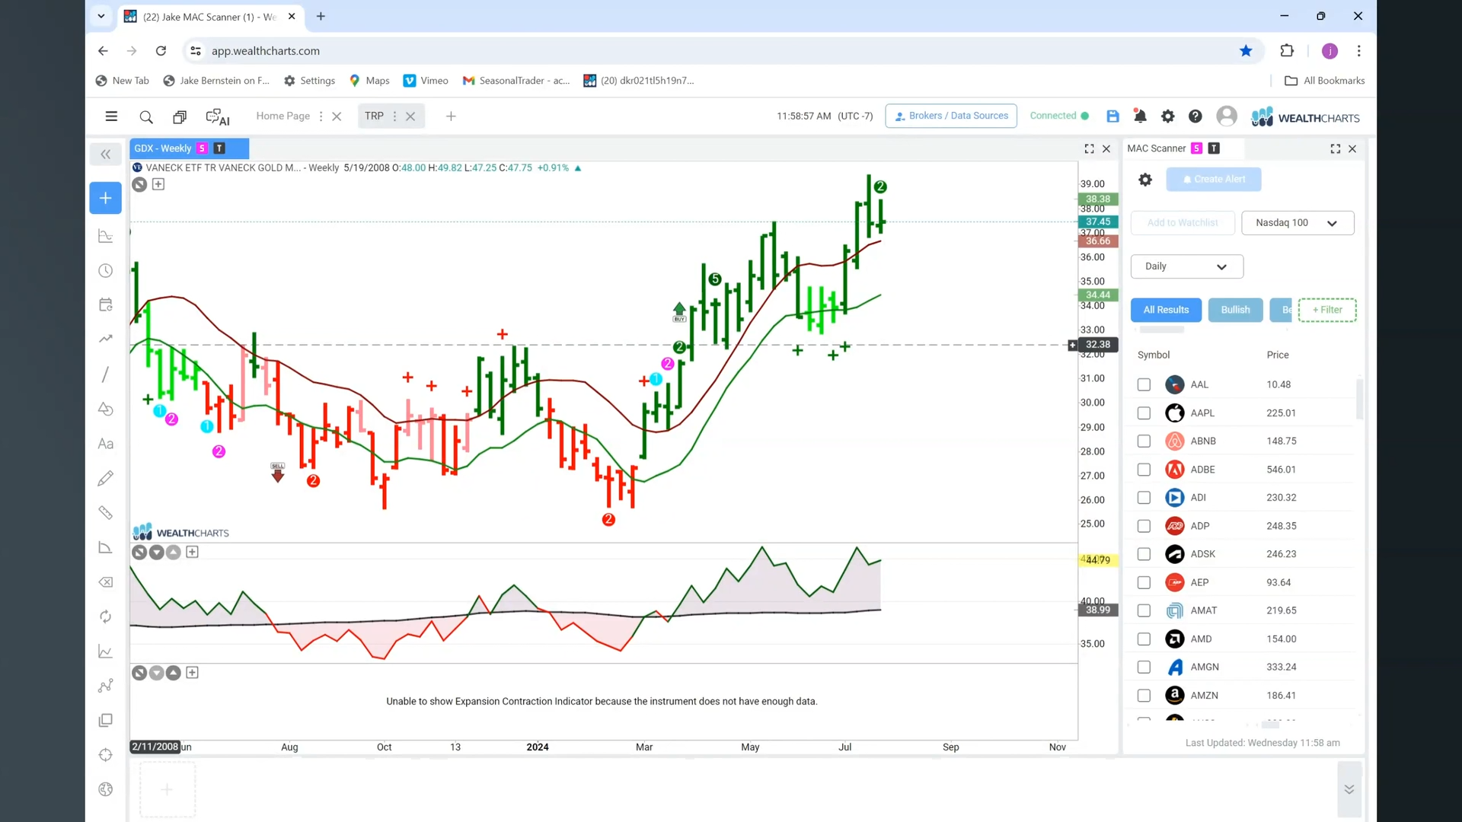This screenshot has width=1462, height=822.
Task: Add an indicator to the oscillator pane
Action: coord(192,553)
